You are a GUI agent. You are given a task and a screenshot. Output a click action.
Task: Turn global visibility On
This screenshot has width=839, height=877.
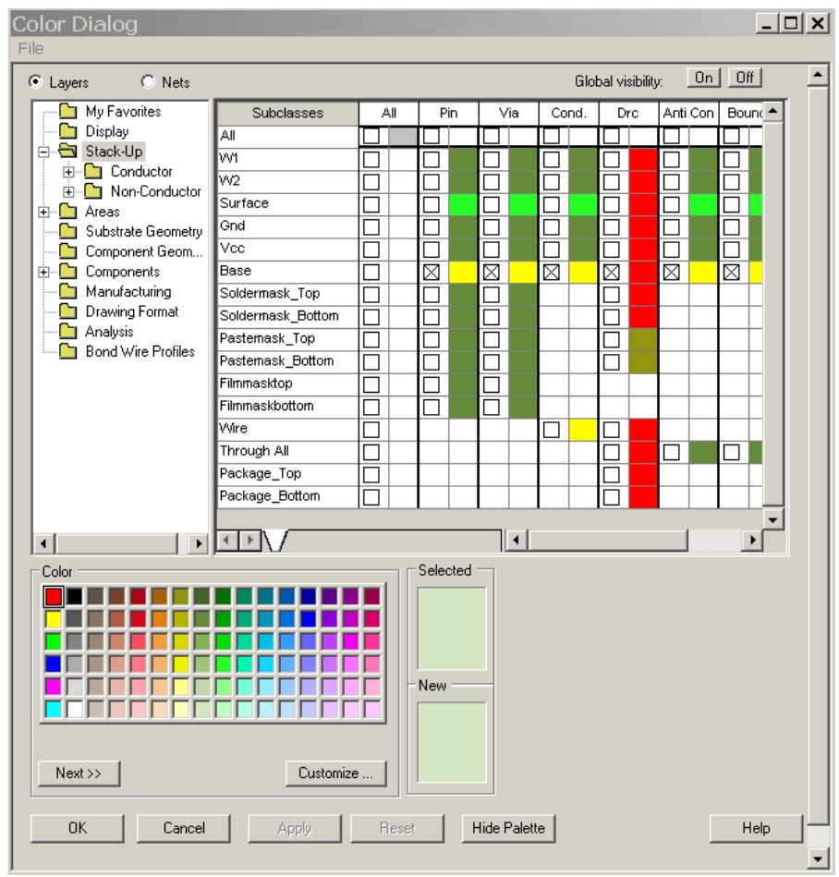[x=704, y=79]
